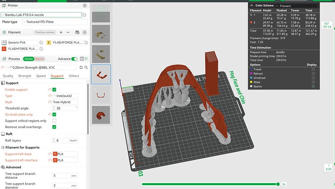Click filament 1 color number box
The image size is (335, 189).
[4, 43]
